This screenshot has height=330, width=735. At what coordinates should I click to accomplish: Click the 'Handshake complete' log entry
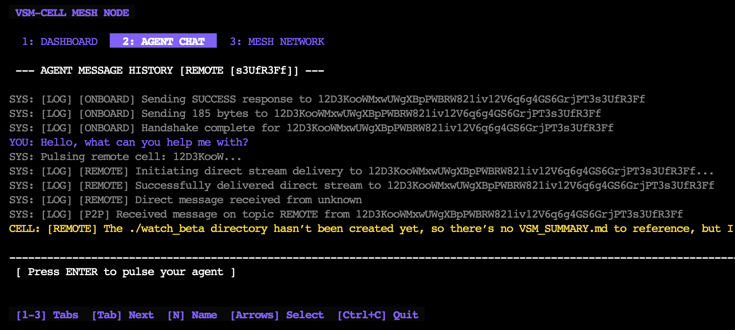[x=311, y=128]
